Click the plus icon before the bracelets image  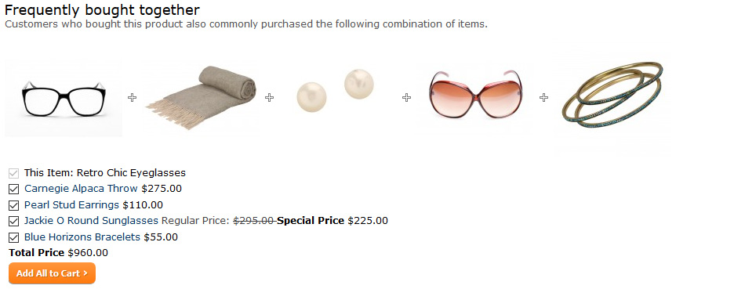544,97
